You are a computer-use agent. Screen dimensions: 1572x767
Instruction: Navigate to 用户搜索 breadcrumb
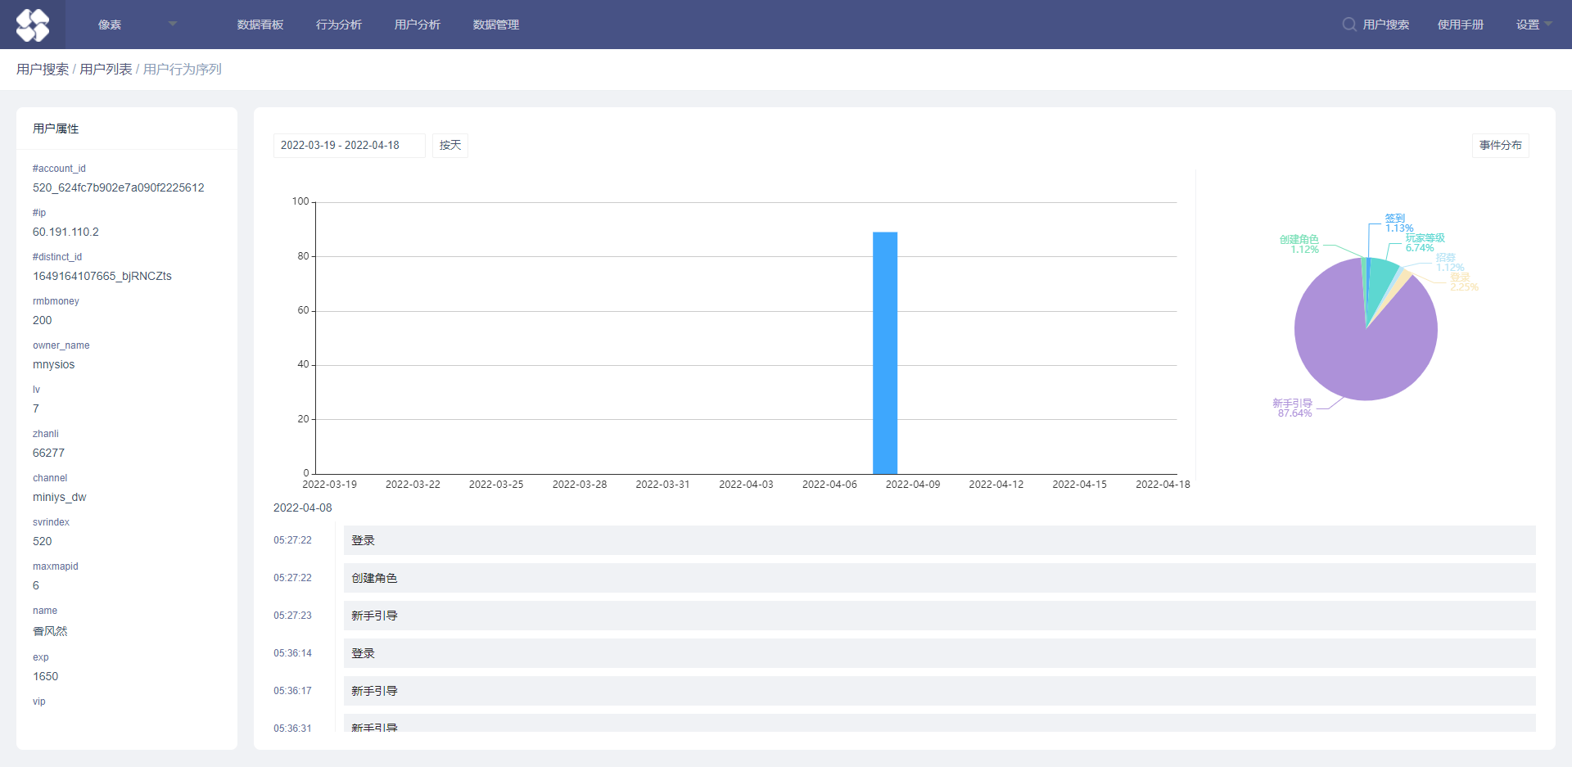tap(43, 70)
